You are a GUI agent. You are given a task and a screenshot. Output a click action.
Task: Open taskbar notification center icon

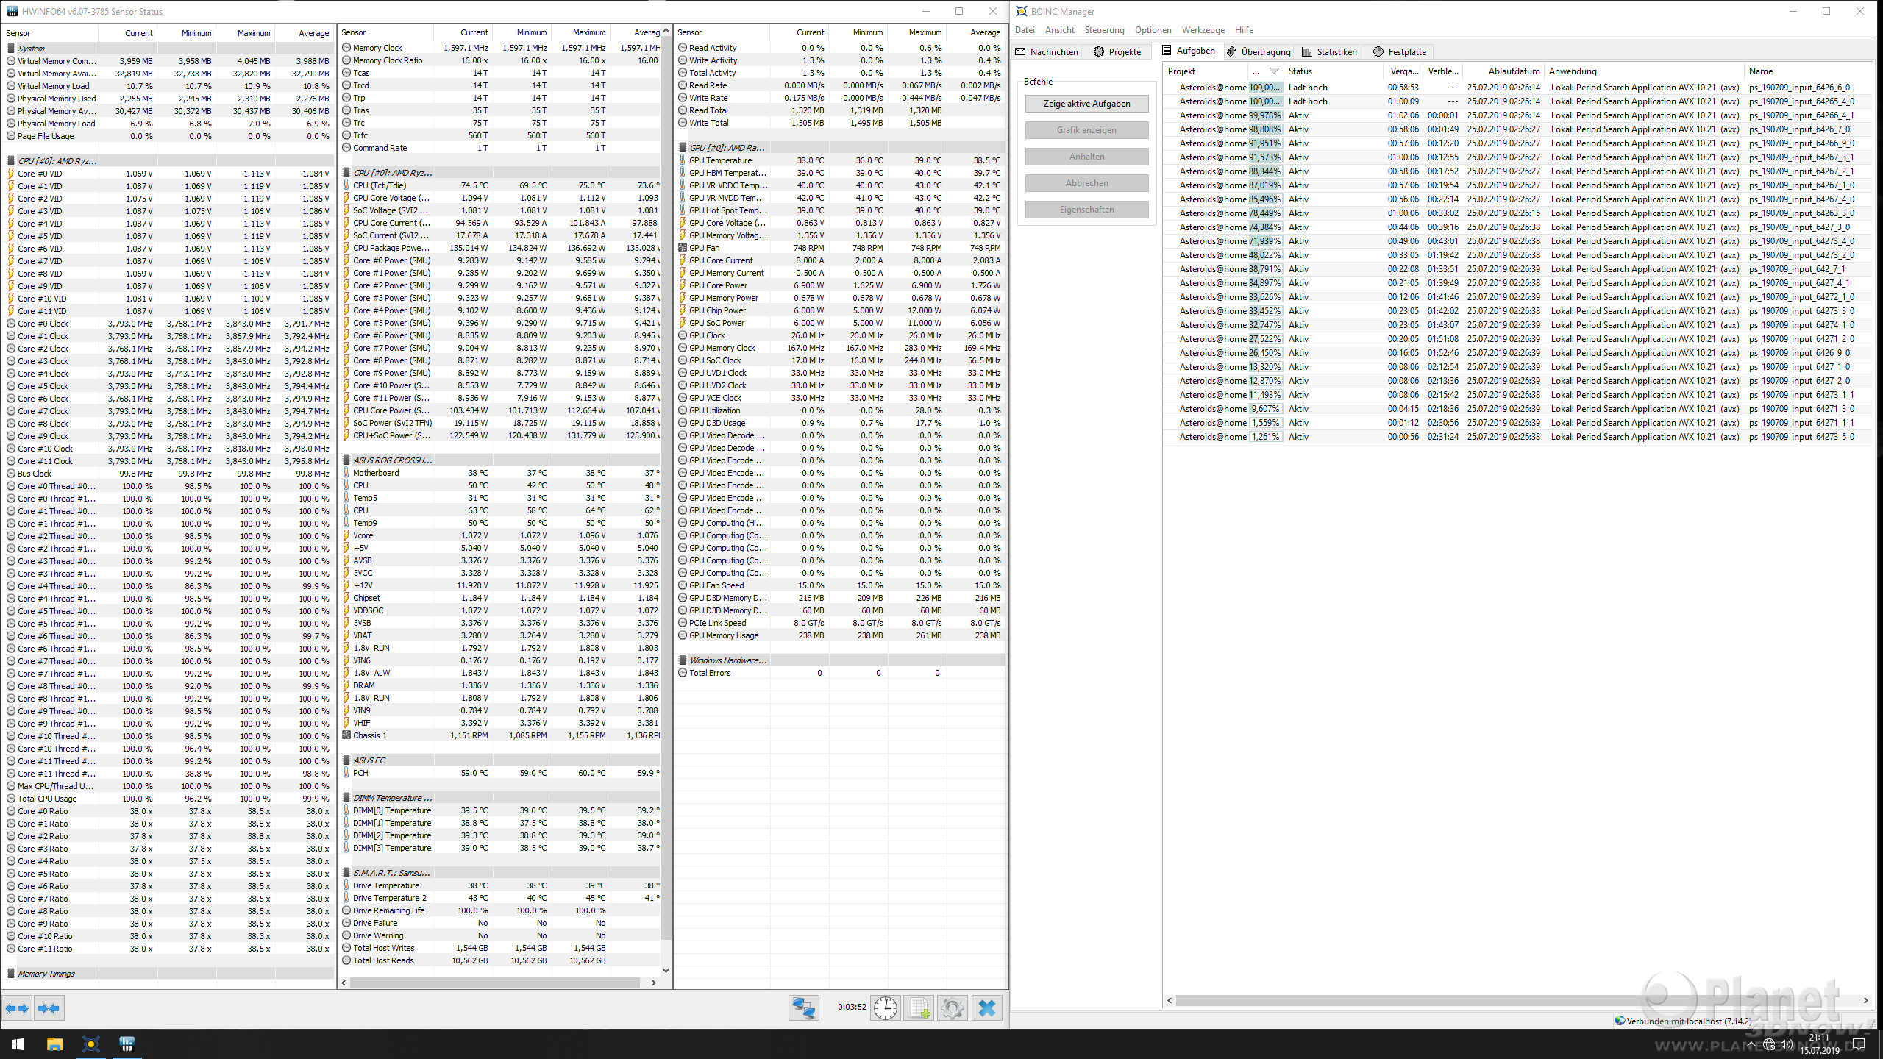click(x=1859, y=1044)
